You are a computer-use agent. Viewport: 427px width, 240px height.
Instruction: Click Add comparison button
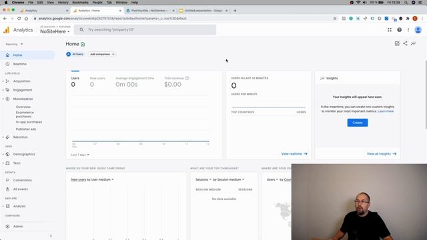pyautogui.click(x=102, y=54)
